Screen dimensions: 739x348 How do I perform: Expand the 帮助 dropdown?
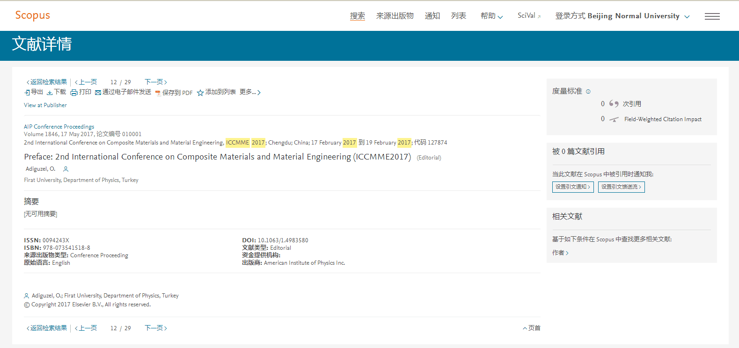click(491, 16)
